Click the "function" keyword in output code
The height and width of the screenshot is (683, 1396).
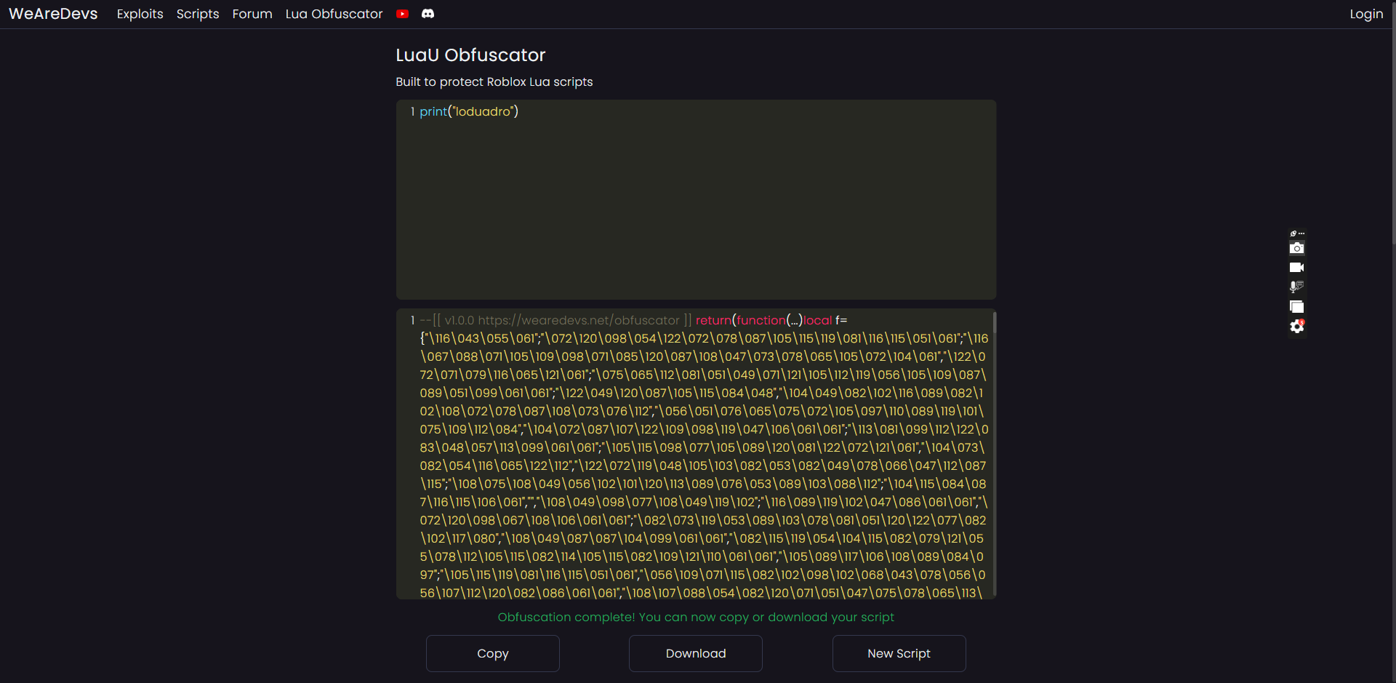(x=761, y=320)
